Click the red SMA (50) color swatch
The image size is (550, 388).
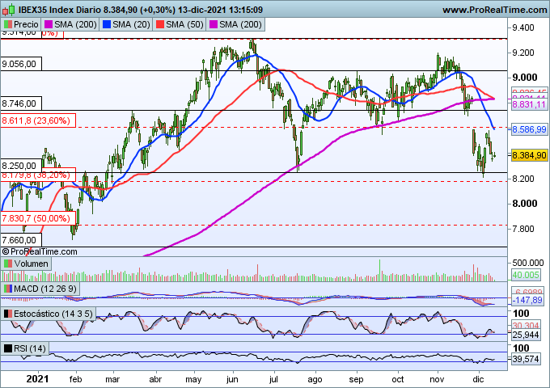tap(160, 24)
